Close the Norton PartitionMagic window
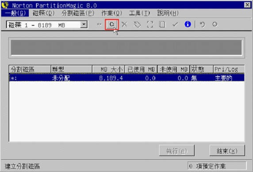Viewport: 253px width, 172px height. point(247,5)
